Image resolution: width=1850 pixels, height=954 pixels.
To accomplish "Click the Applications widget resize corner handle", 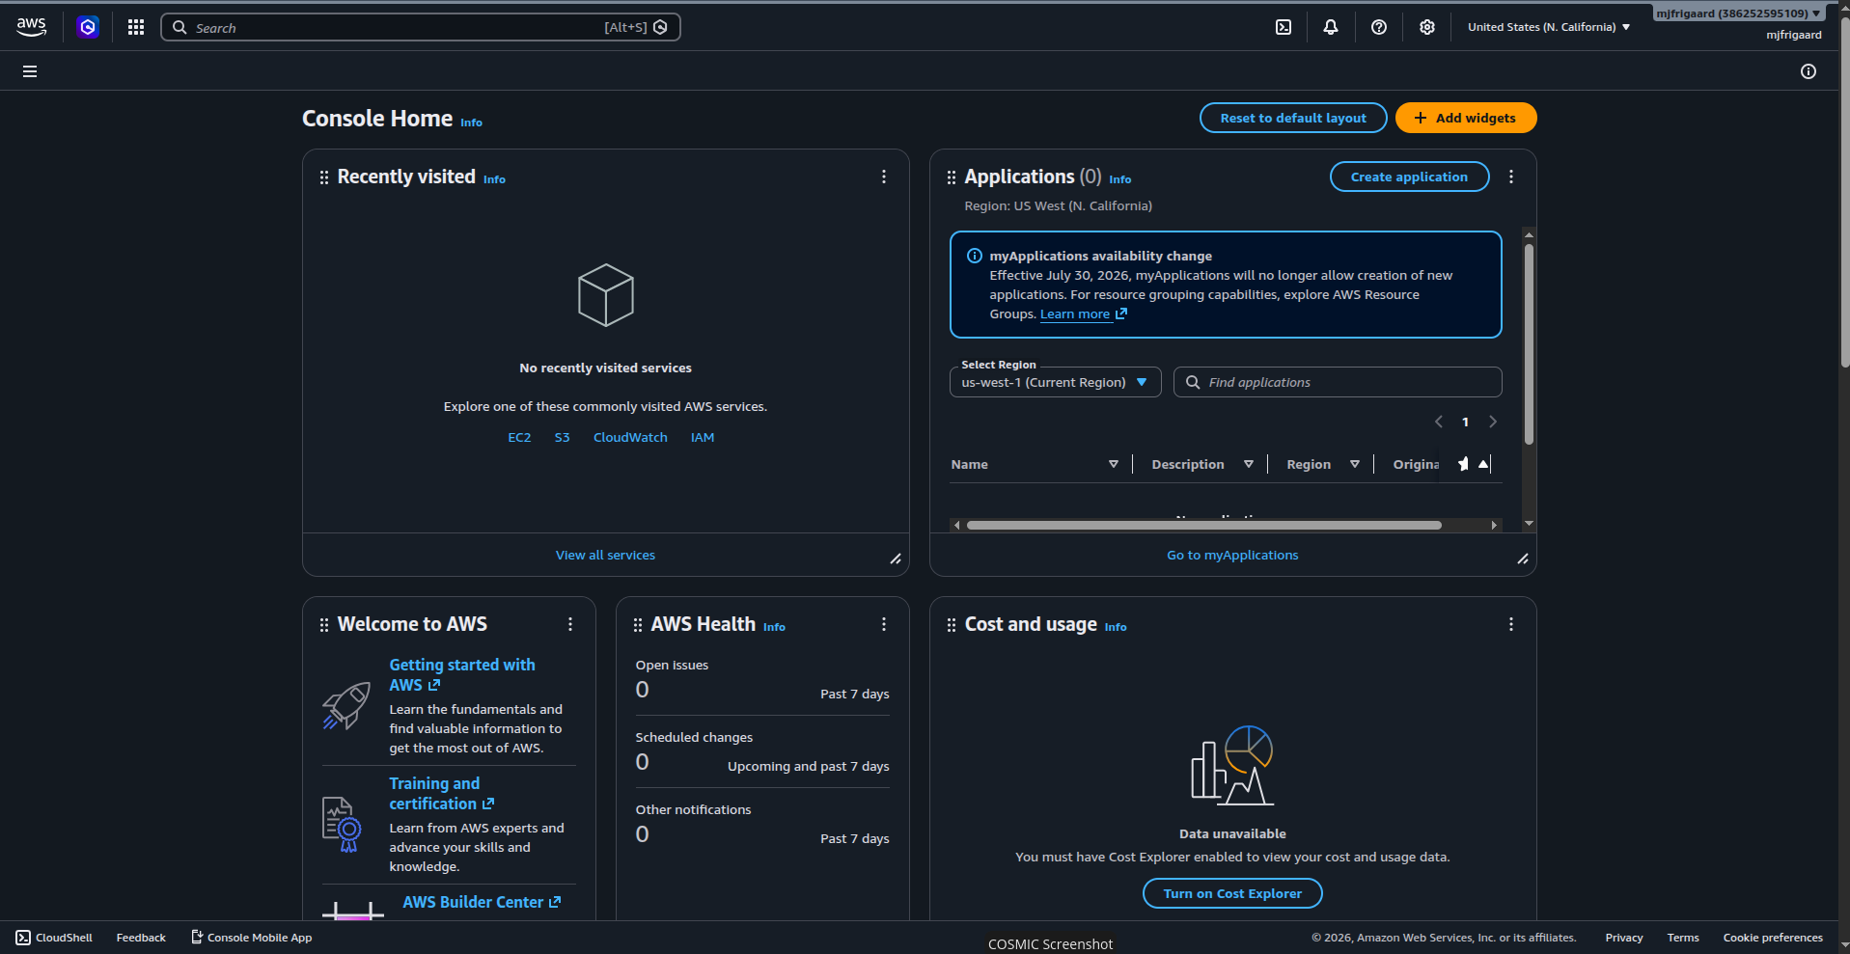I will (x=1523, y=559).
